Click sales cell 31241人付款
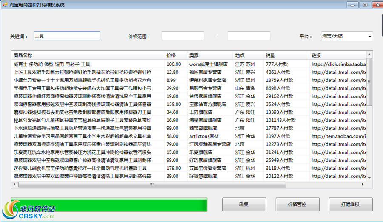The width and height of the screenshot is (383, 222). click(280, 152)
